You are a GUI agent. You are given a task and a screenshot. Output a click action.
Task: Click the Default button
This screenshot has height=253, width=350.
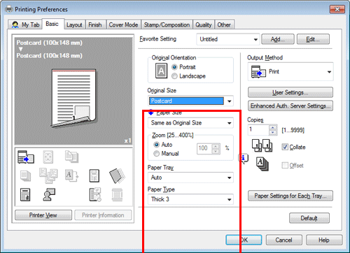tap(309, 218)
